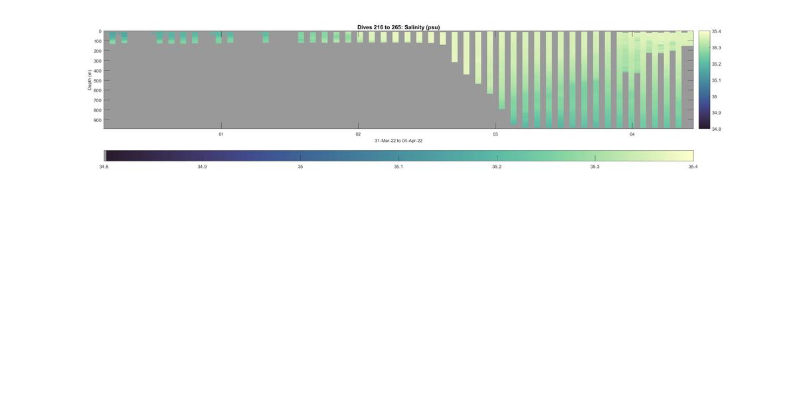Click the plot title Dives 216 to 265: Salinity (psu)
797x413 pixels.
[398, 27]
